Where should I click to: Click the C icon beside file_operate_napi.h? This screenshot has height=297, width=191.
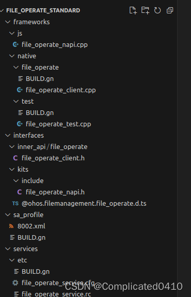pos(20,192)
